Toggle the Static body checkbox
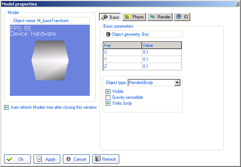Viewport: 241px width, 167px height. point(108,103)
